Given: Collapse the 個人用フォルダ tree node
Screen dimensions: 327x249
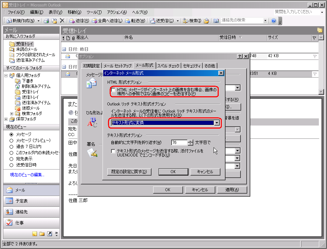Looking at the screenshot, I should [x=6, y=76].
